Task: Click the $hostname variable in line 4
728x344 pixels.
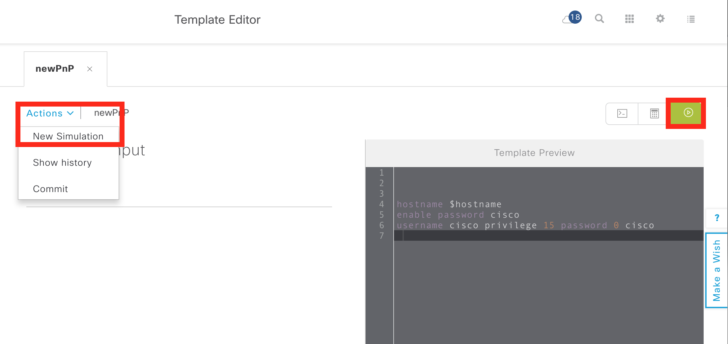Action: pyautogui.click(x=475, y=204)
